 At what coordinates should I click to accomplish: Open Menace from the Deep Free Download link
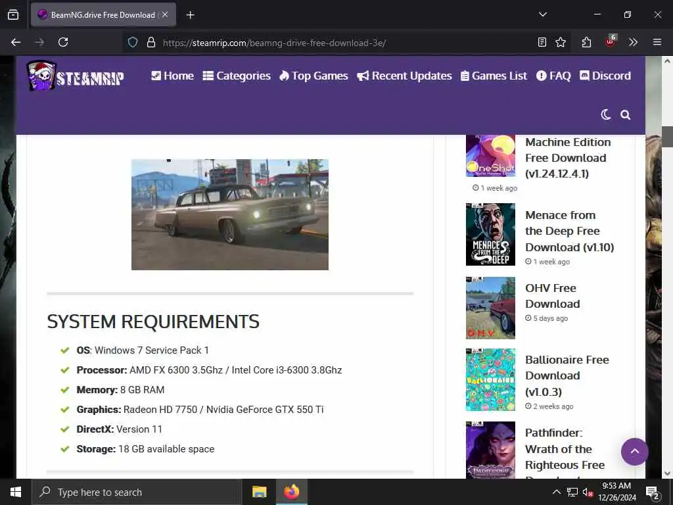[570, 231]
